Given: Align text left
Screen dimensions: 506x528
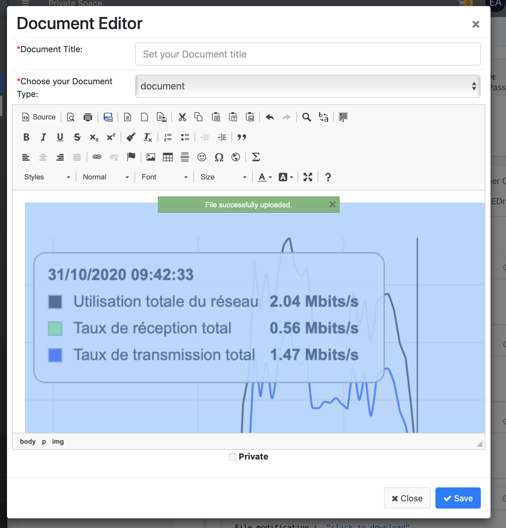Looking at the screenshot, I should (26, 157).
